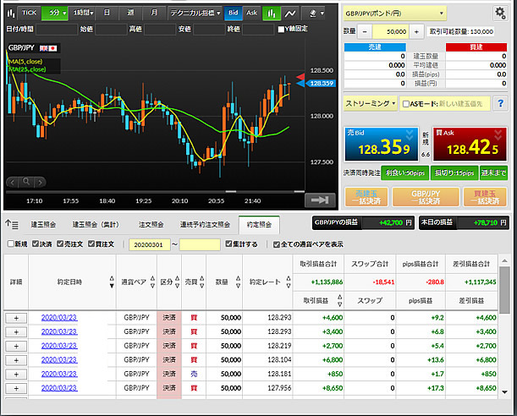Jump to latest chart with arrow button
Screen dimensions: 517x416
pos(320,200)
